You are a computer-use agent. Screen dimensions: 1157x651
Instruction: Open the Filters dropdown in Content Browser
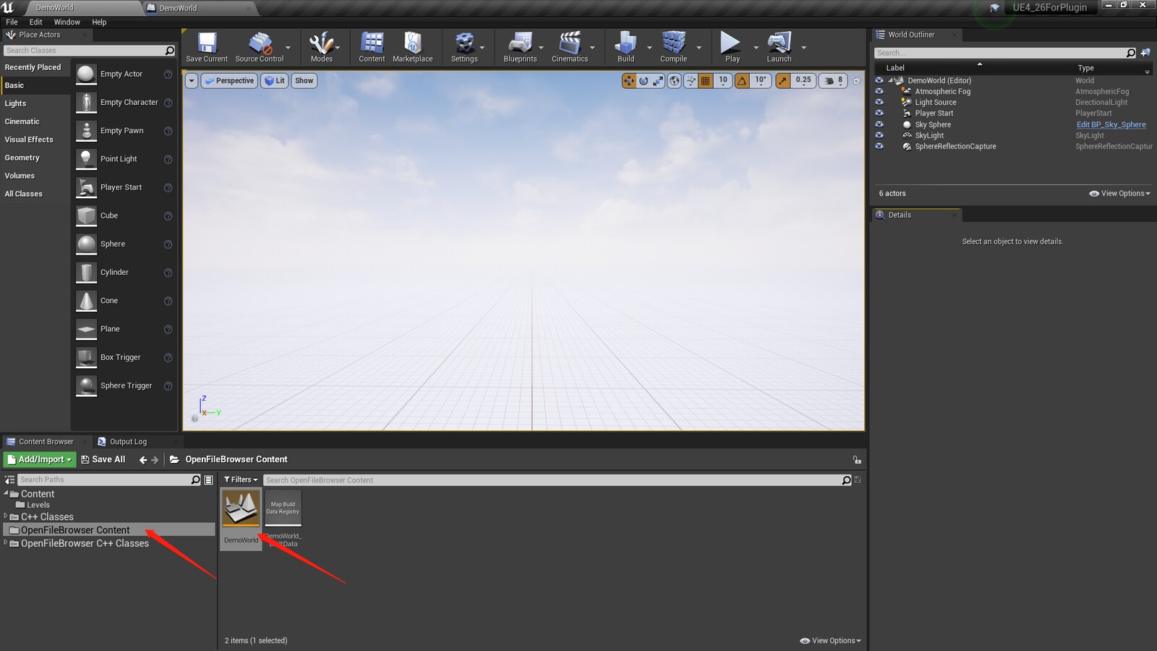[x=241, y=480]
